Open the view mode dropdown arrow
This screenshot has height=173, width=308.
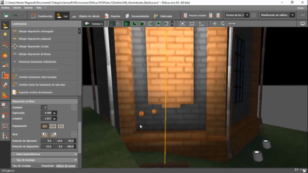click(118, 24)
